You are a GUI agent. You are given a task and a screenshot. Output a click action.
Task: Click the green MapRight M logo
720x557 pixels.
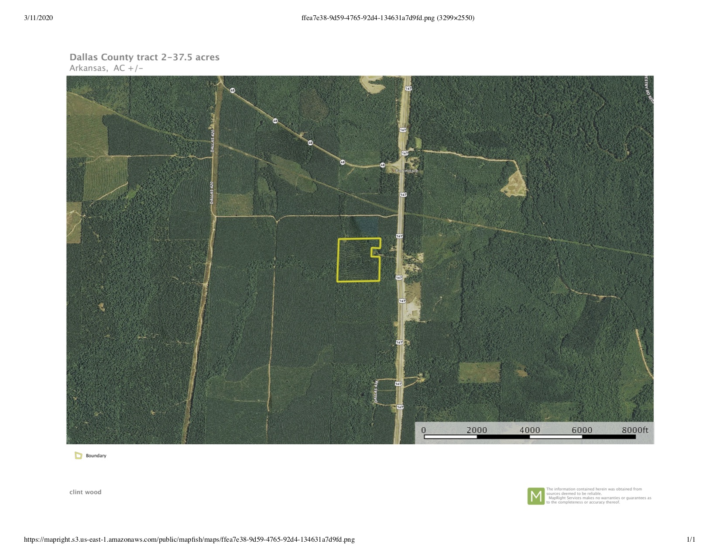(536, 496)
